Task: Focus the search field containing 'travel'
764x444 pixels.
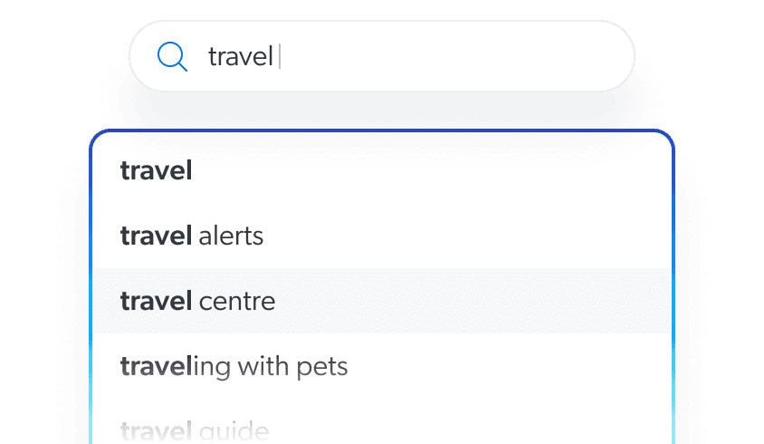Action: (x=407, y=57)
